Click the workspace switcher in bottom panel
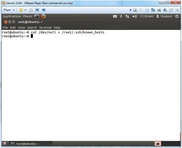Viewport: 182px width, 148px height. 158,144
